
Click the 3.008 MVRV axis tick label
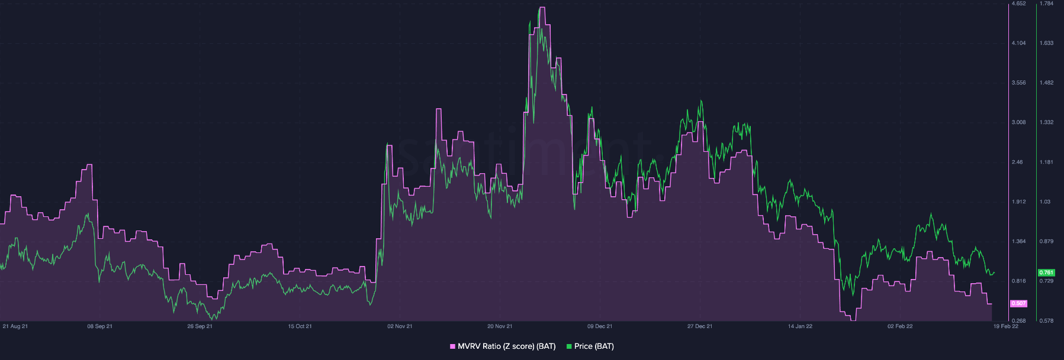tap(1018, 122)
